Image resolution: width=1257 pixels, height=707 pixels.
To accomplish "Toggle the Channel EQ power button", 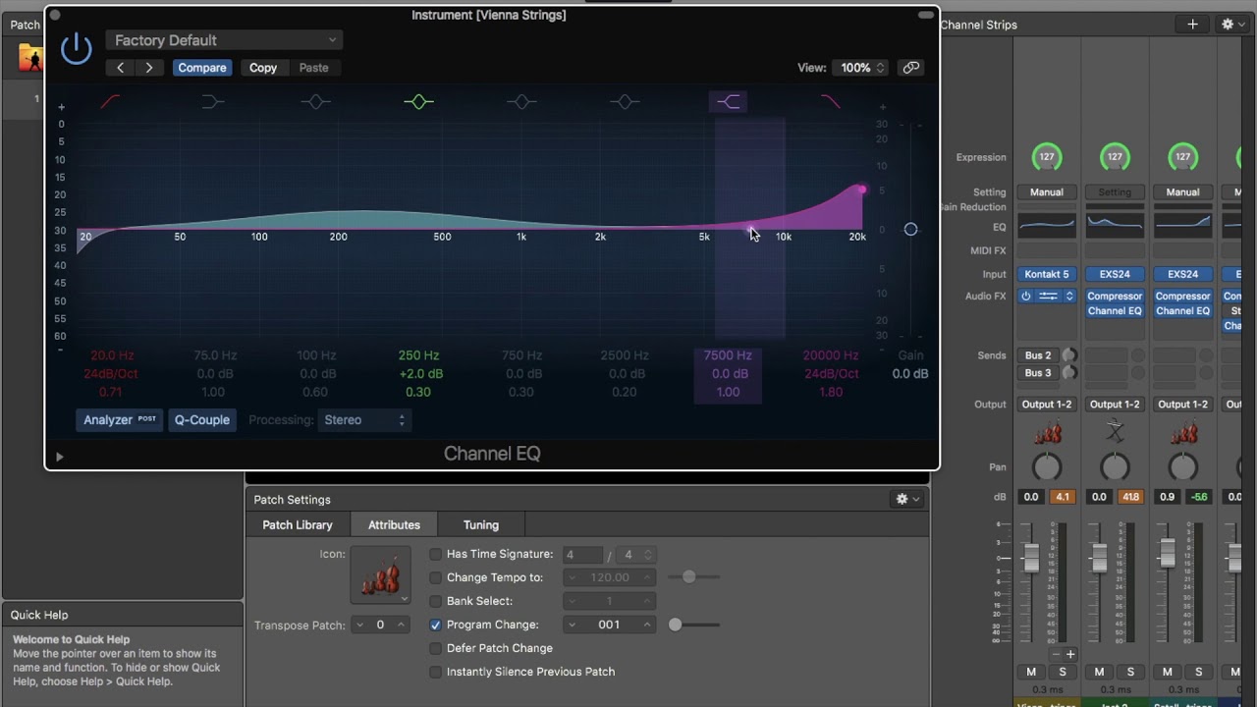I will (76, 49).
